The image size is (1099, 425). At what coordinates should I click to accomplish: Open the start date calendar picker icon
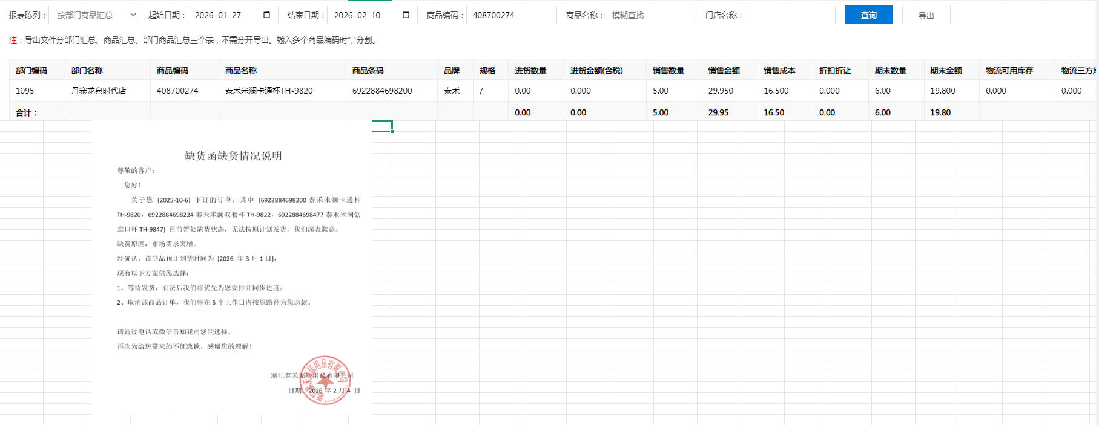(266, 15)
